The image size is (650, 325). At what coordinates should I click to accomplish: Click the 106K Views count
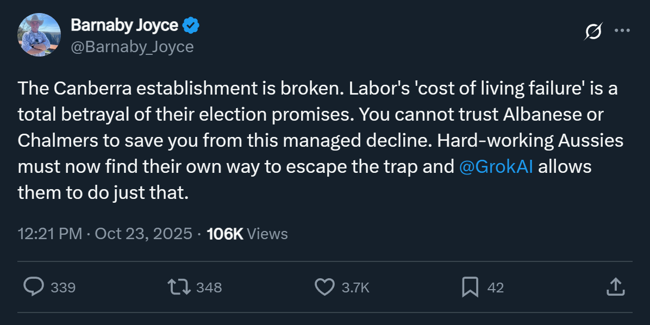click(x=225, y=234)
